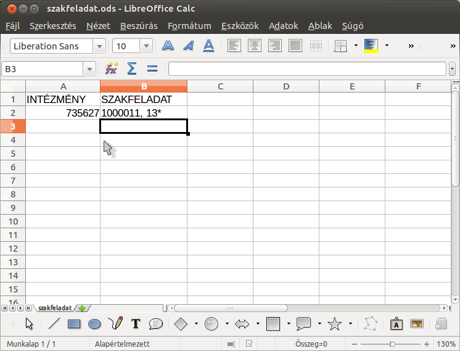The height and width of the screenshot is (351, 460).
Task: Open the Nézet menu
Action: coord(98,26)
